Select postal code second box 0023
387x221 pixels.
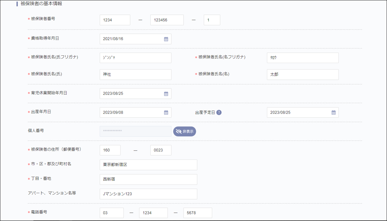[161, 150]
